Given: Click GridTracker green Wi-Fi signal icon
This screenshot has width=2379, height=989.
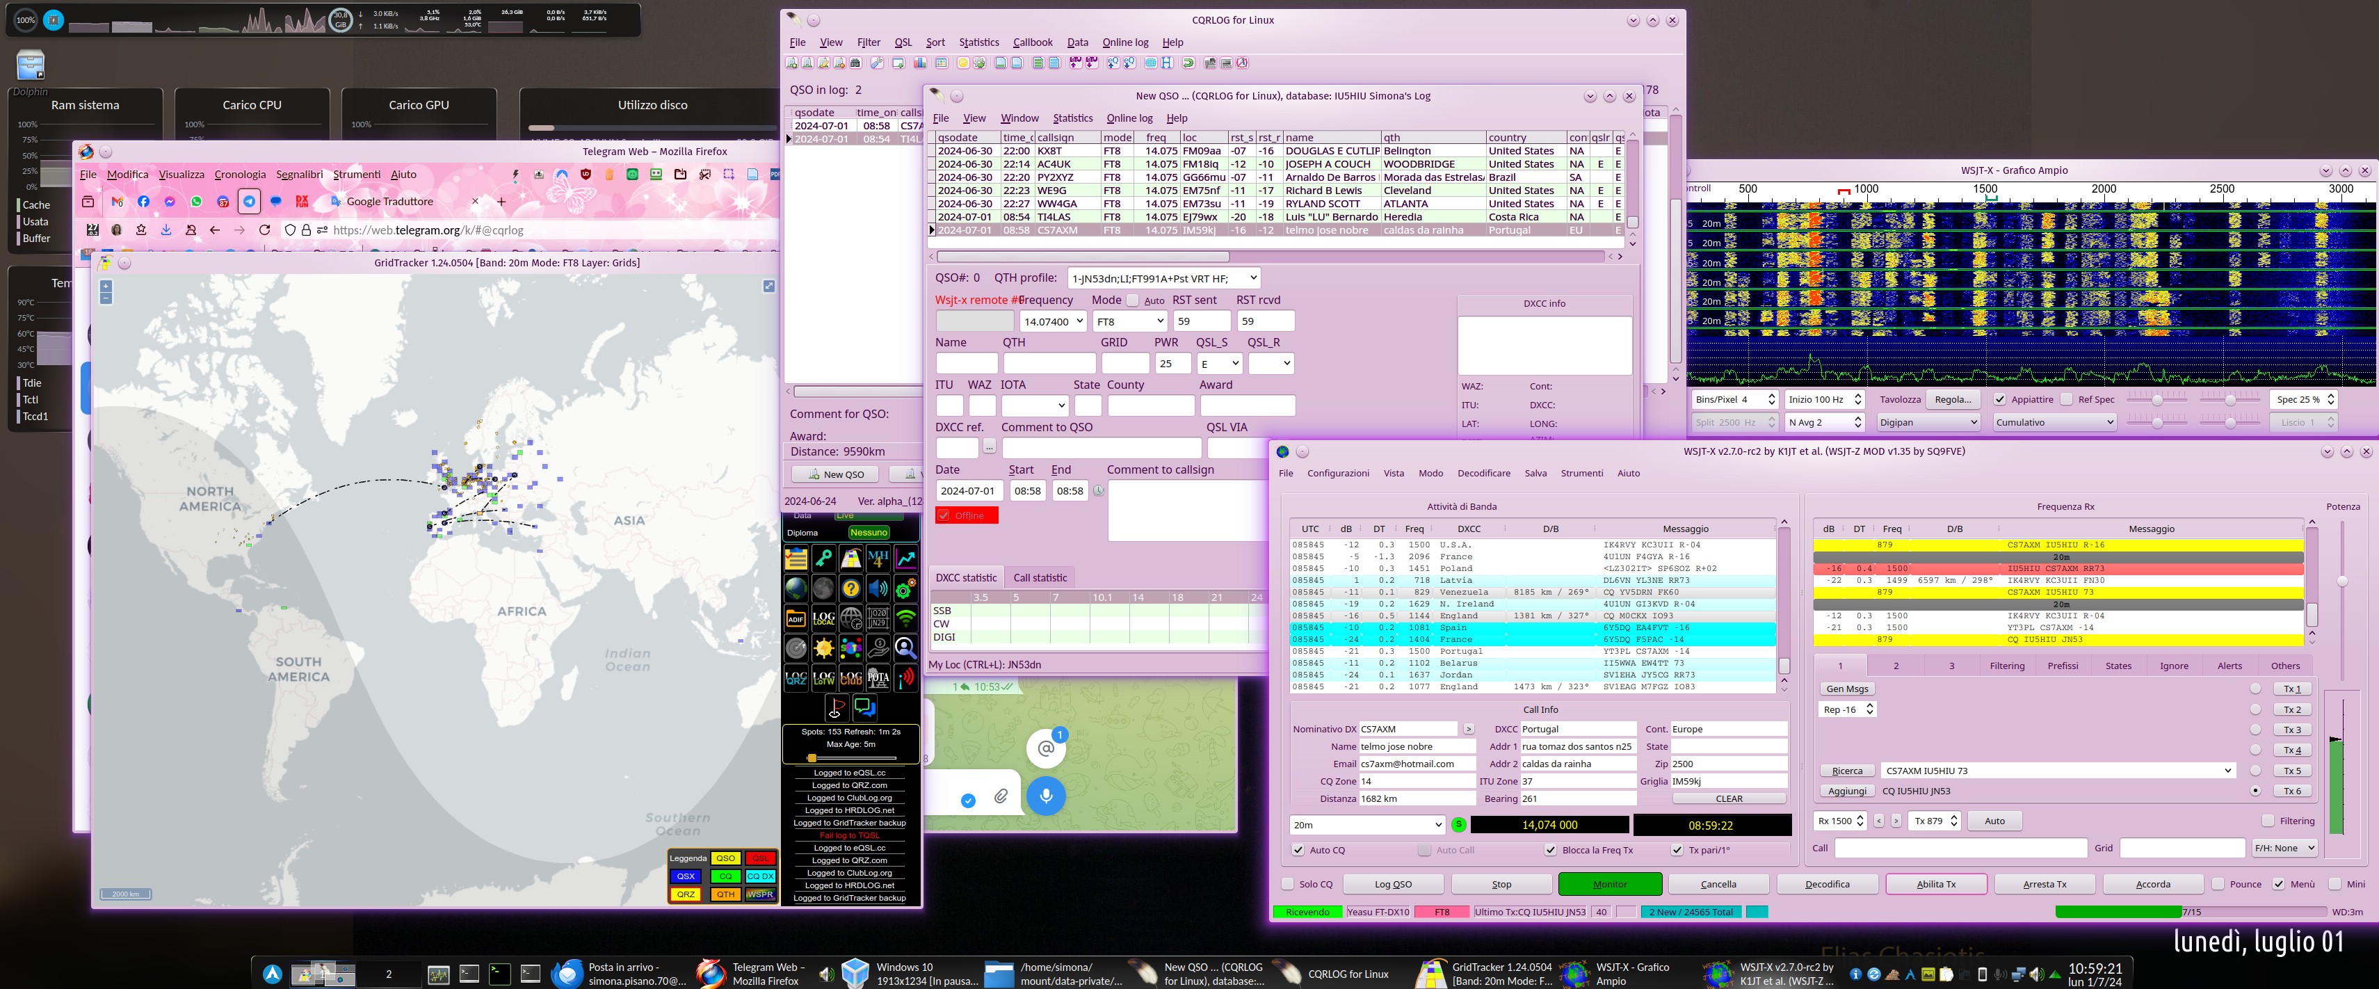Looking at the screenshot, I should tap(906, 618).
